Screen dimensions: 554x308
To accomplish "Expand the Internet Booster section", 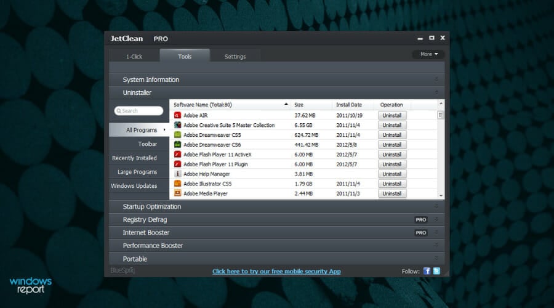I will click(436, 233).
